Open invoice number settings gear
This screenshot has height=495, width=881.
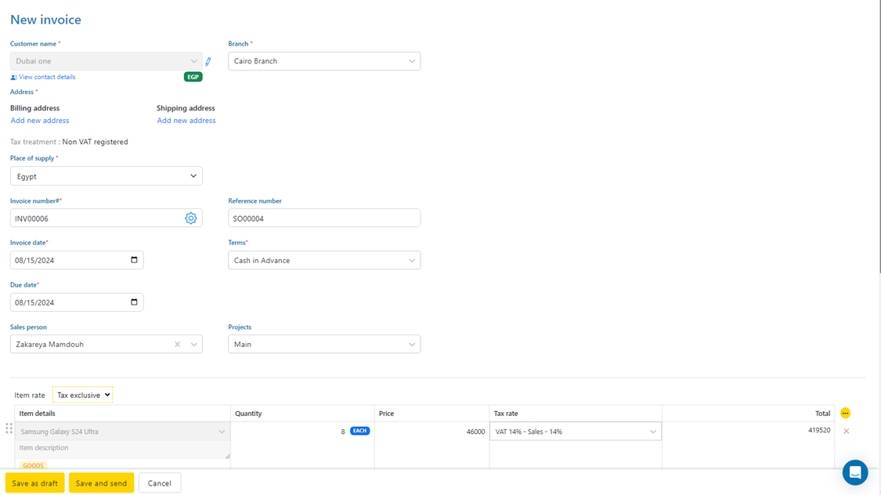190,219
